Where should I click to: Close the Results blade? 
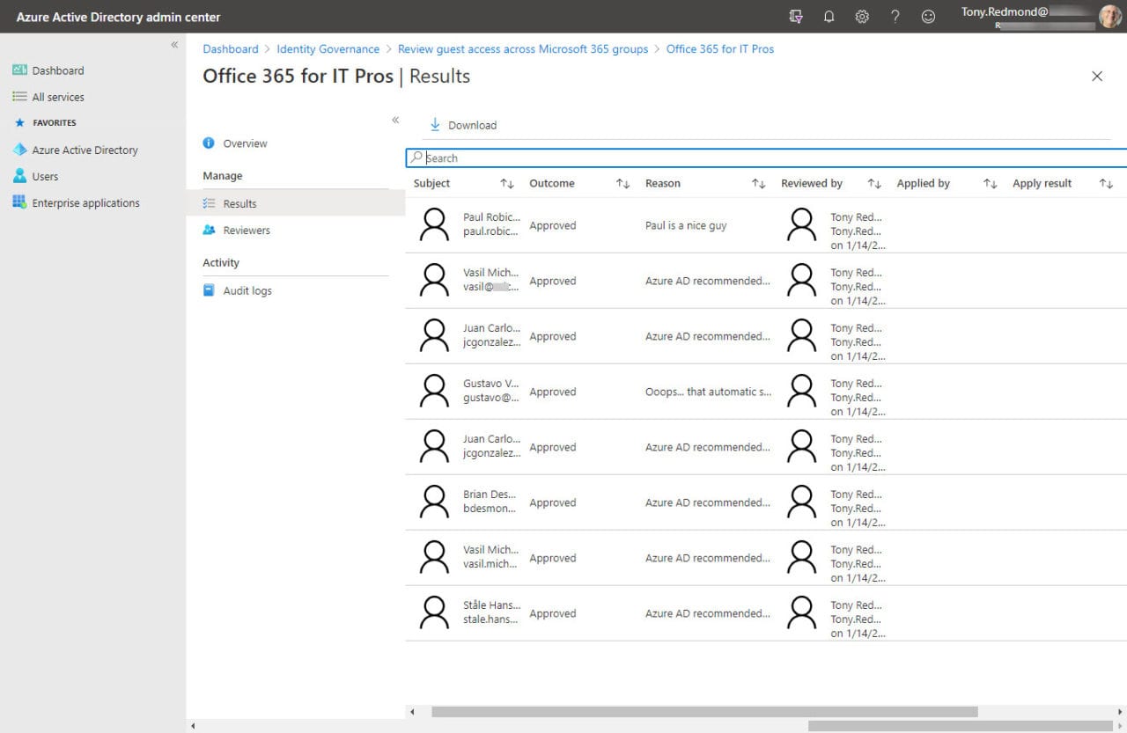[x=1097, y=77]
